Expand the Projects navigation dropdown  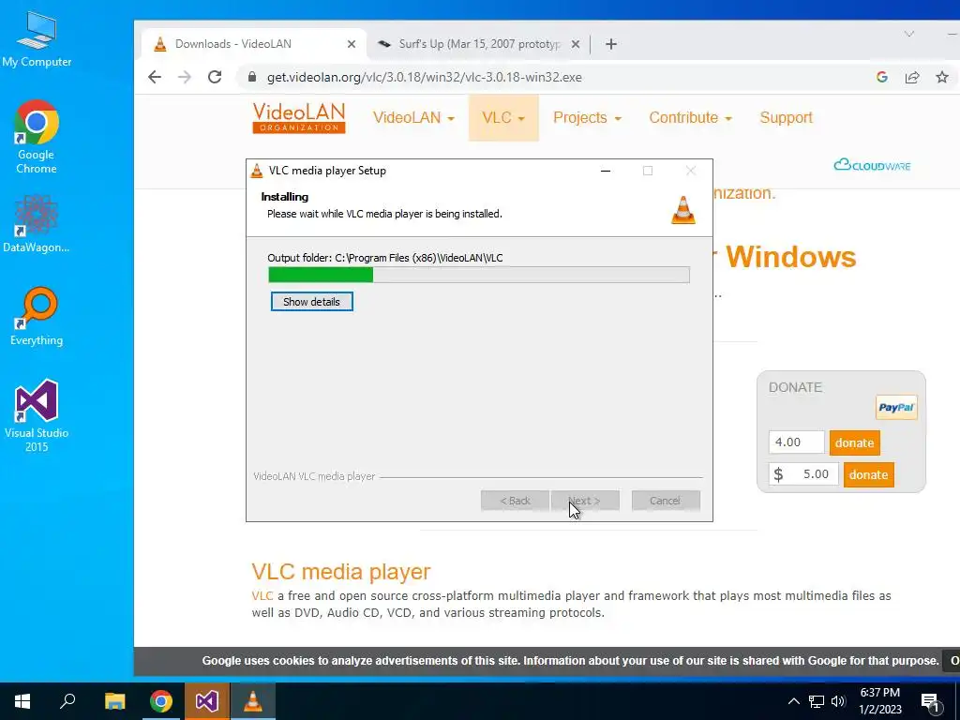tap(587, 117)
